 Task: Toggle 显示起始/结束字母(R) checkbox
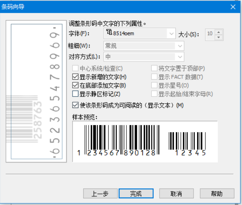[154, 94]
